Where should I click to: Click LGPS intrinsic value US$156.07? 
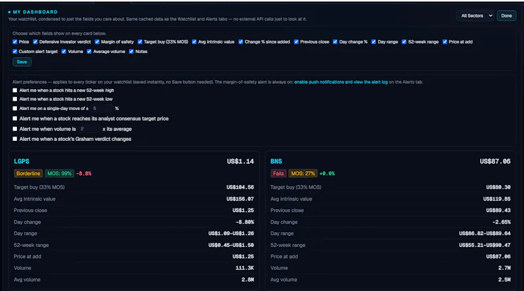pyautogui.click(x=240, y=199)
